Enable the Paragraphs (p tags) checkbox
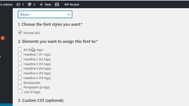 click(x=20, y=87)
